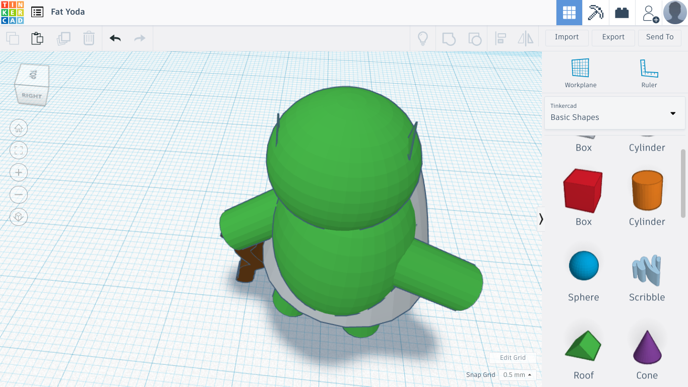Click the Copy toolbar icon
Screen dimensions: 688x387
[13, 38]
